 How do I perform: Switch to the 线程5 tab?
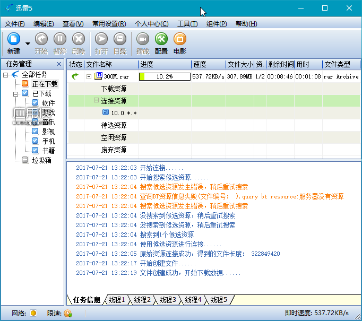point(219,300)
